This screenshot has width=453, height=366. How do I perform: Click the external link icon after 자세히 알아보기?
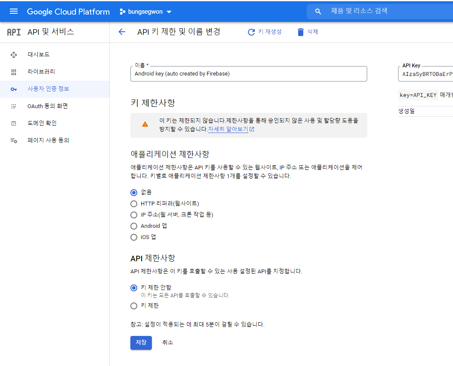point(252,129)
